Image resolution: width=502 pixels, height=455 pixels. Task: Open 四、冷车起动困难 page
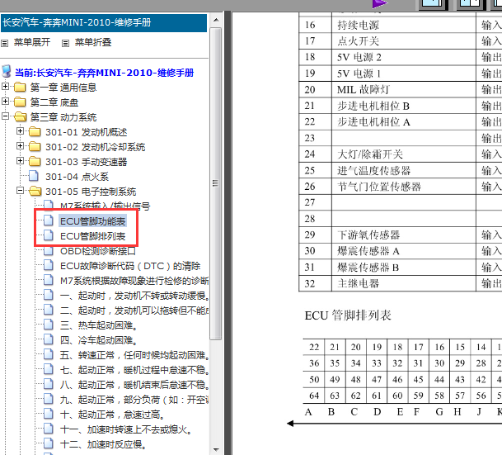click(99, 340)
